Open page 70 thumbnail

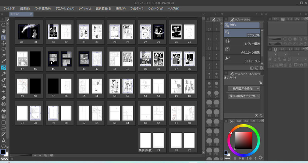coord(35,113)
